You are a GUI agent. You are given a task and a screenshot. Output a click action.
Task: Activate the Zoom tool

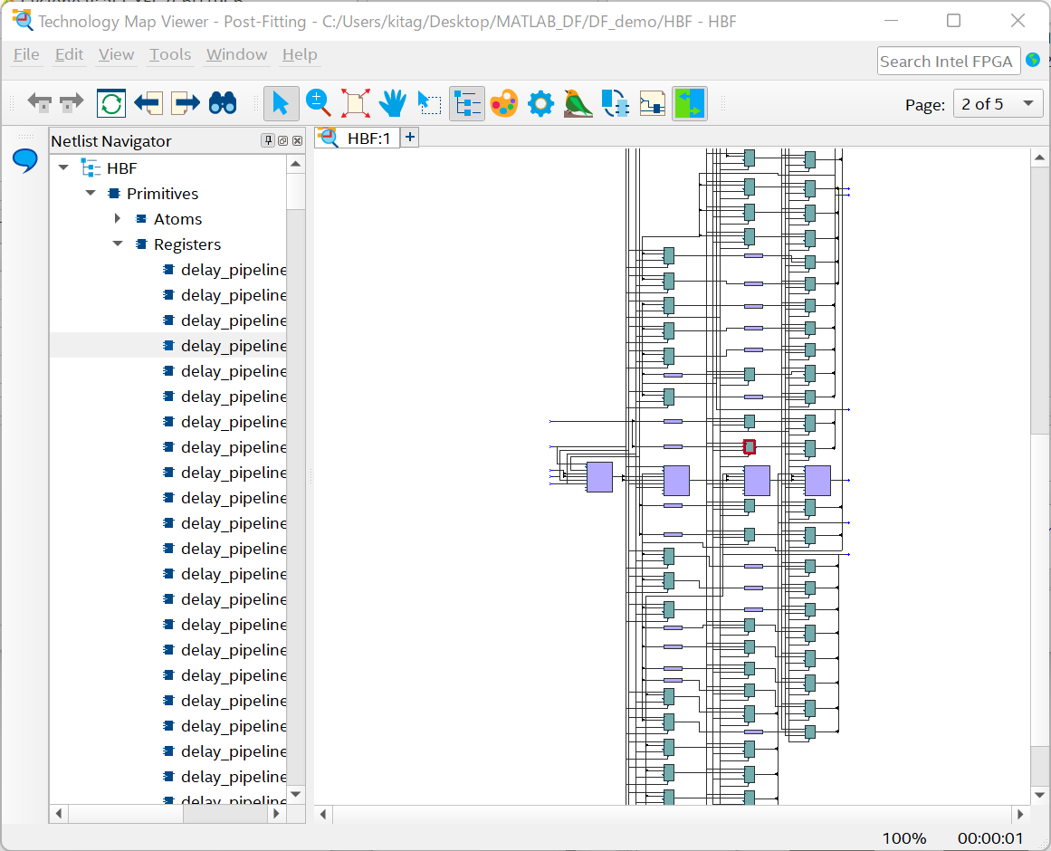[318, 103]
